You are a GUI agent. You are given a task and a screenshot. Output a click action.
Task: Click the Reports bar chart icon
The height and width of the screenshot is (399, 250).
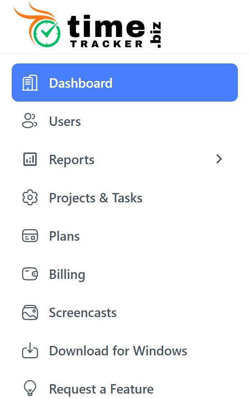click(x=30, y=159)
